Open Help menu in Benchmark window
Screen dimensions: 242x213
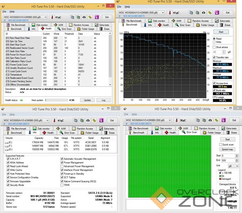point(127,7)
